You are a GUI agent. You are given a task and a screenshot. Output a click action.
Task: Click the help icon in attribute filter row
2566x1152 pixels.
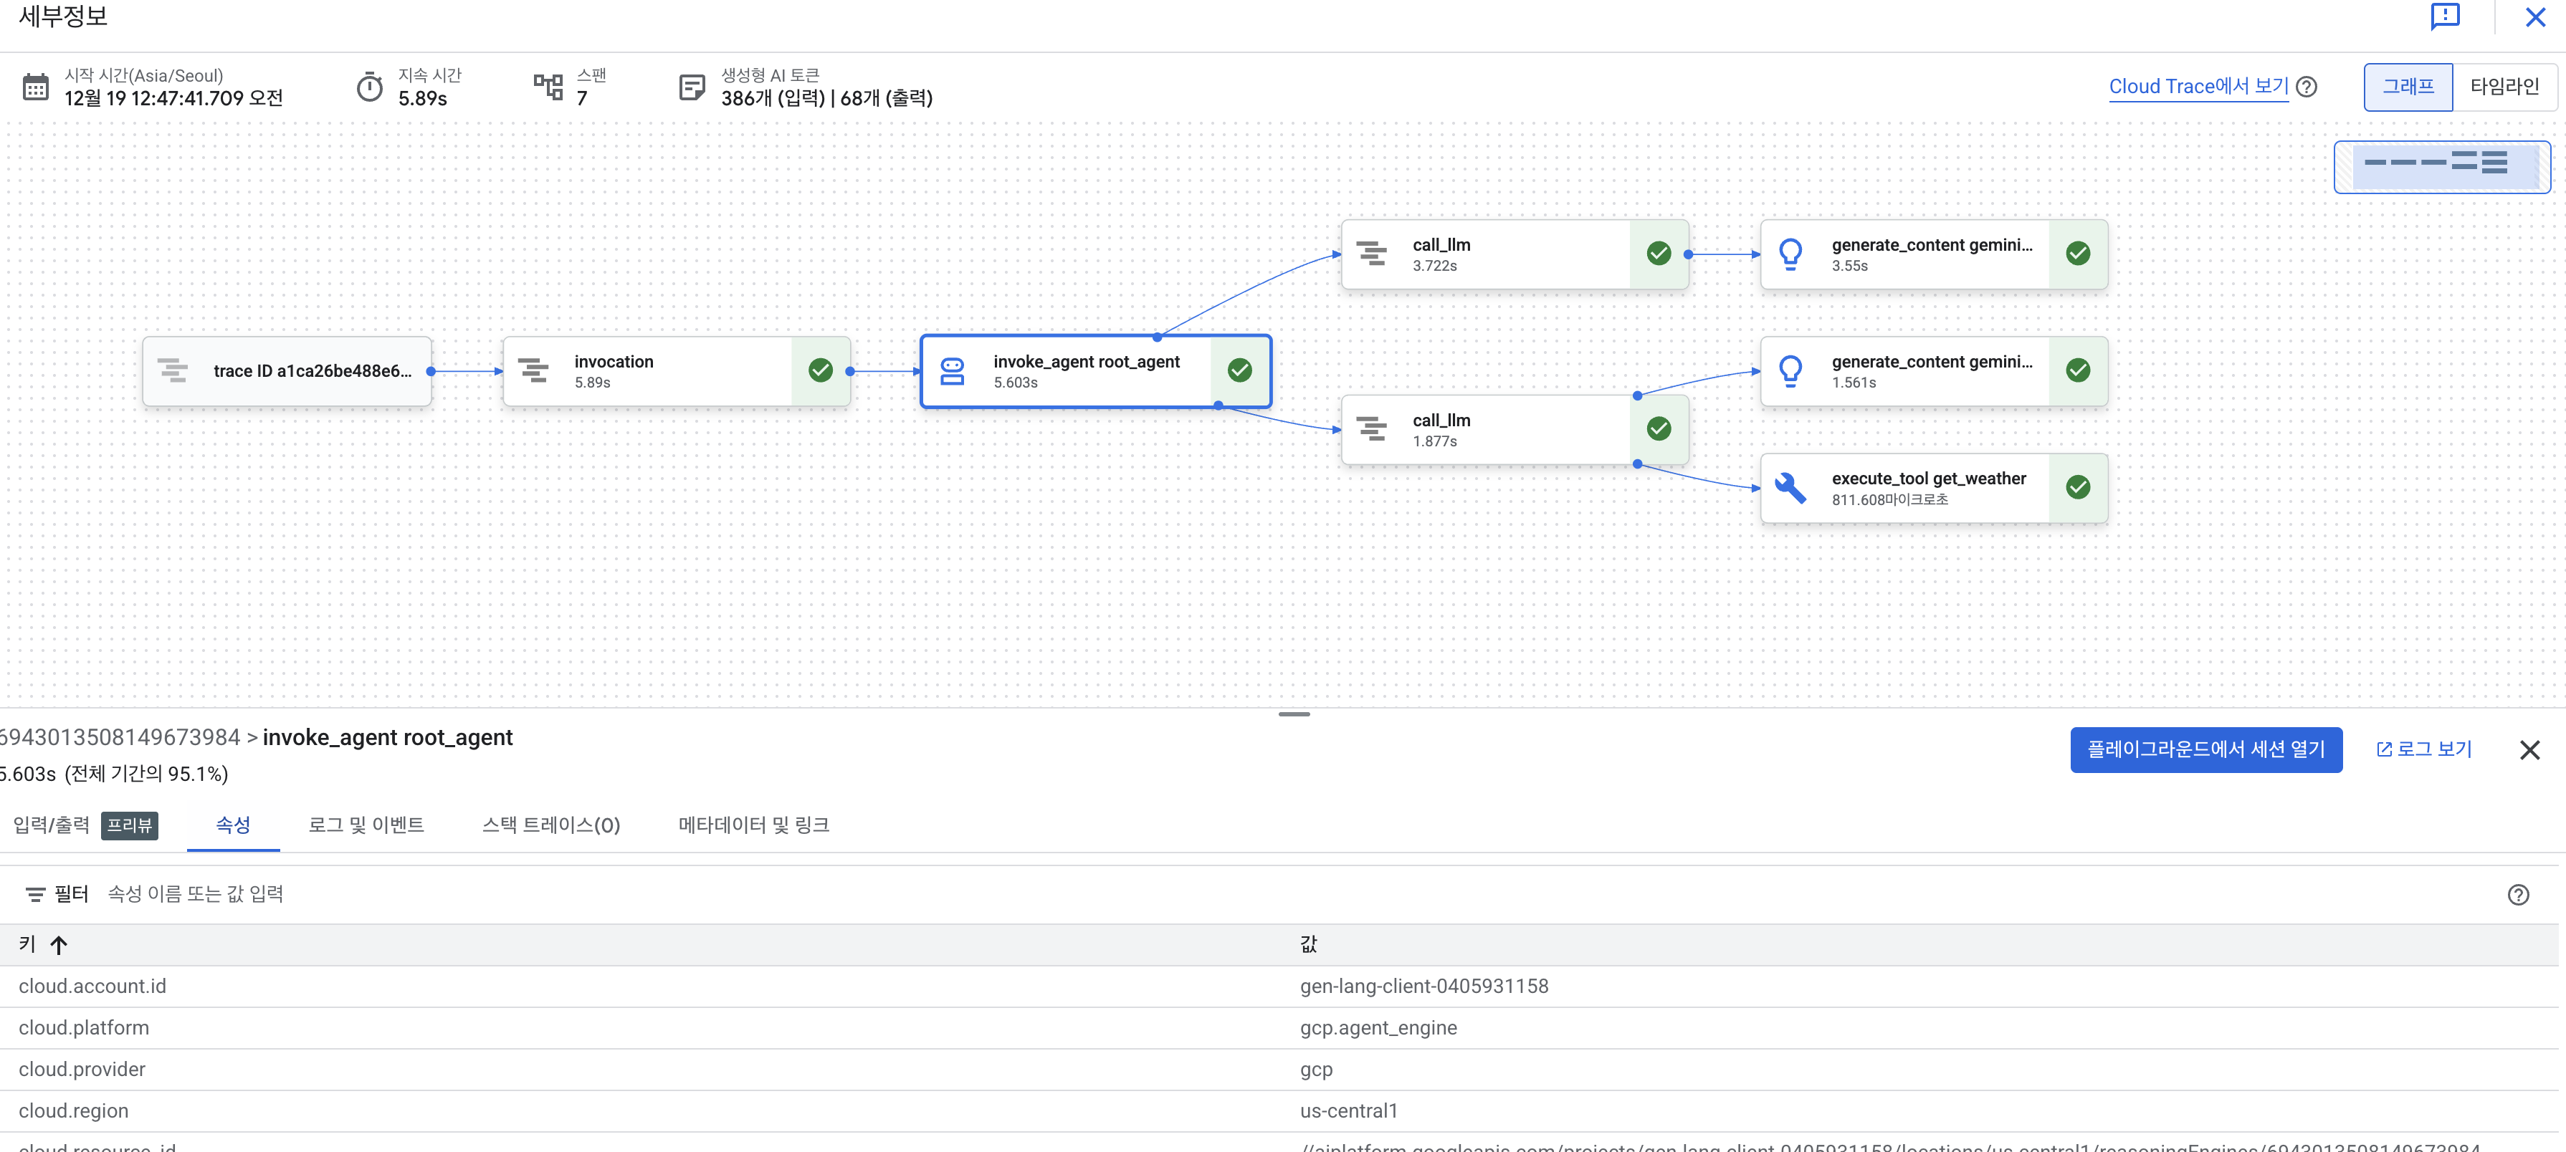click(x=2517, y=894)
